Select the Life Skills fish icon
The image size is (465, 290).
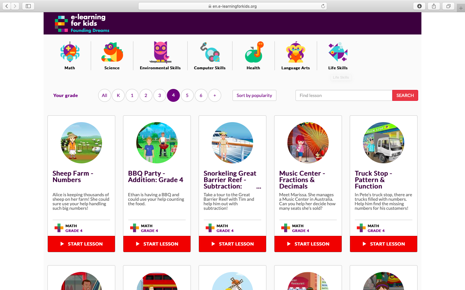[x=338, y=52]
